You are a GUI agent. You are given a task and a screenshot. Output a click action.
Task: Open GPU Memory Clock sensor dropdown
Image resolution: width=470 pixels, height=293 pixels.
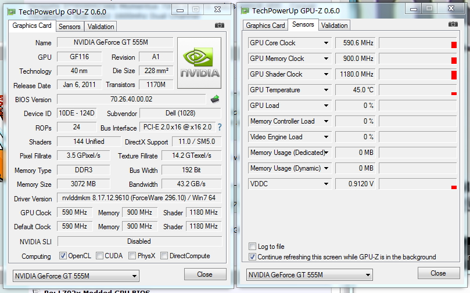coord(326,59)
